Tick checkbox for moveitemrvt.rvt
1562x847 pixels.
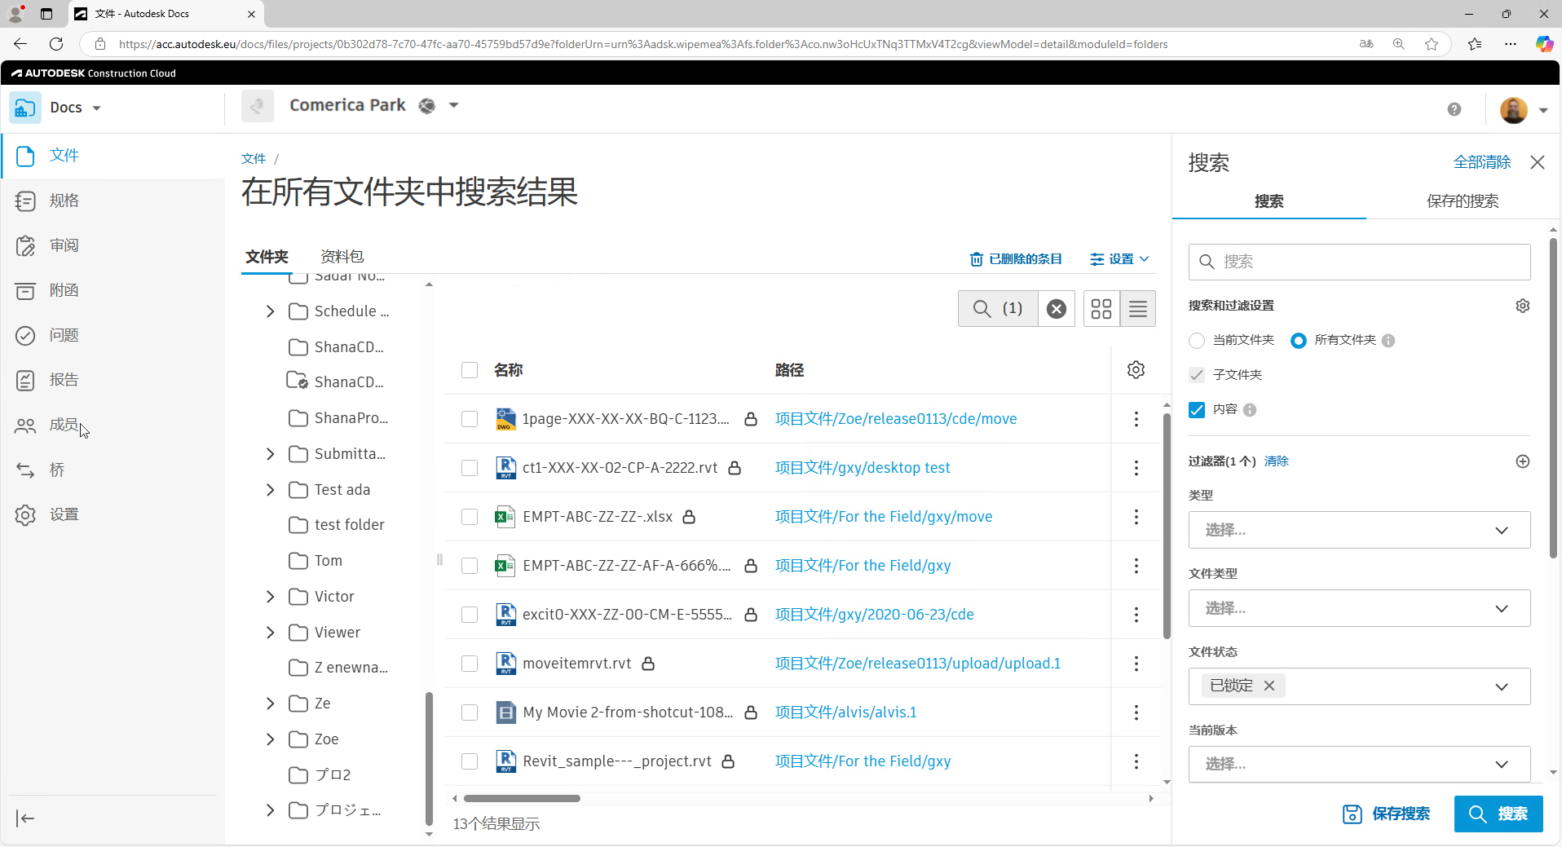pos(470,664)
